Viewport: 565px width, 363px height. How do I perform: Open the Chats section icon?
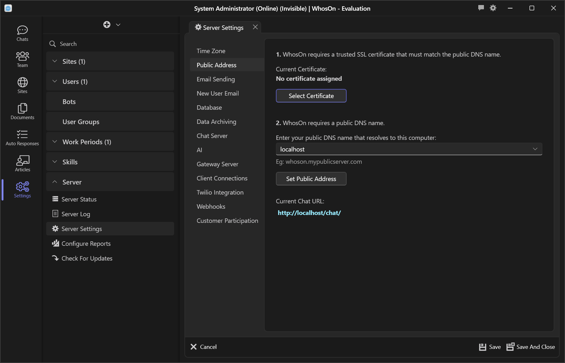click(x=22, y=33)
